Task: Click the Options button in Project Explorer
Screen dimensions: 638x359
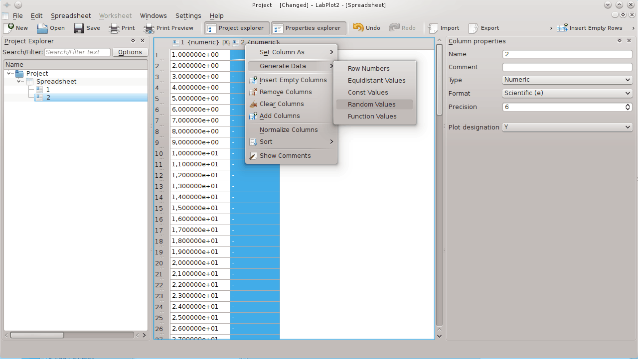Action: pos(130,52)
